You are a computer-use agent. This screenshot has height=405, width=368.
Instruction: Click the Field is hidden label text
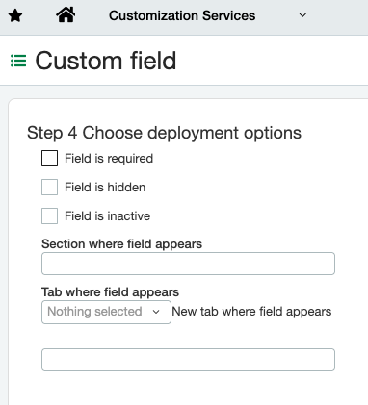105,187
